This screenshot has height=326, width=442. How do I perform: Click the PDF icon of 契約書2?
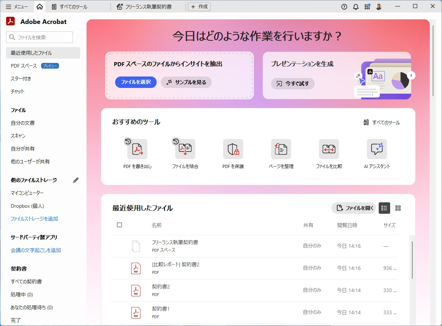(136, 291)
